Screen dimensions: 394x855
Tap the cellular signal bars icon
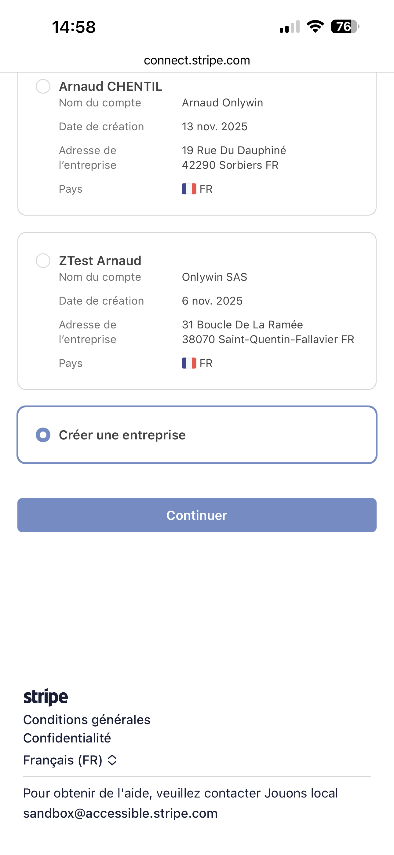(x=290, y=27)
